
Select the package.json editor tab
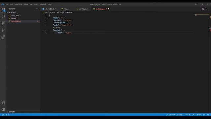coord(100,9)
